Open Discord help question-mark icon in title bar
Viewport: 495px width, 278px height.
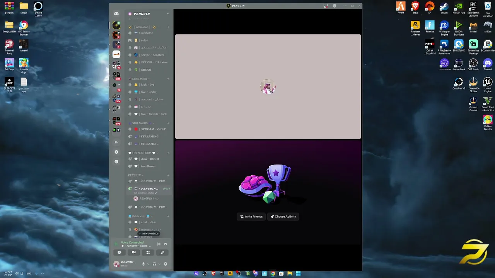tap(335, 6)
